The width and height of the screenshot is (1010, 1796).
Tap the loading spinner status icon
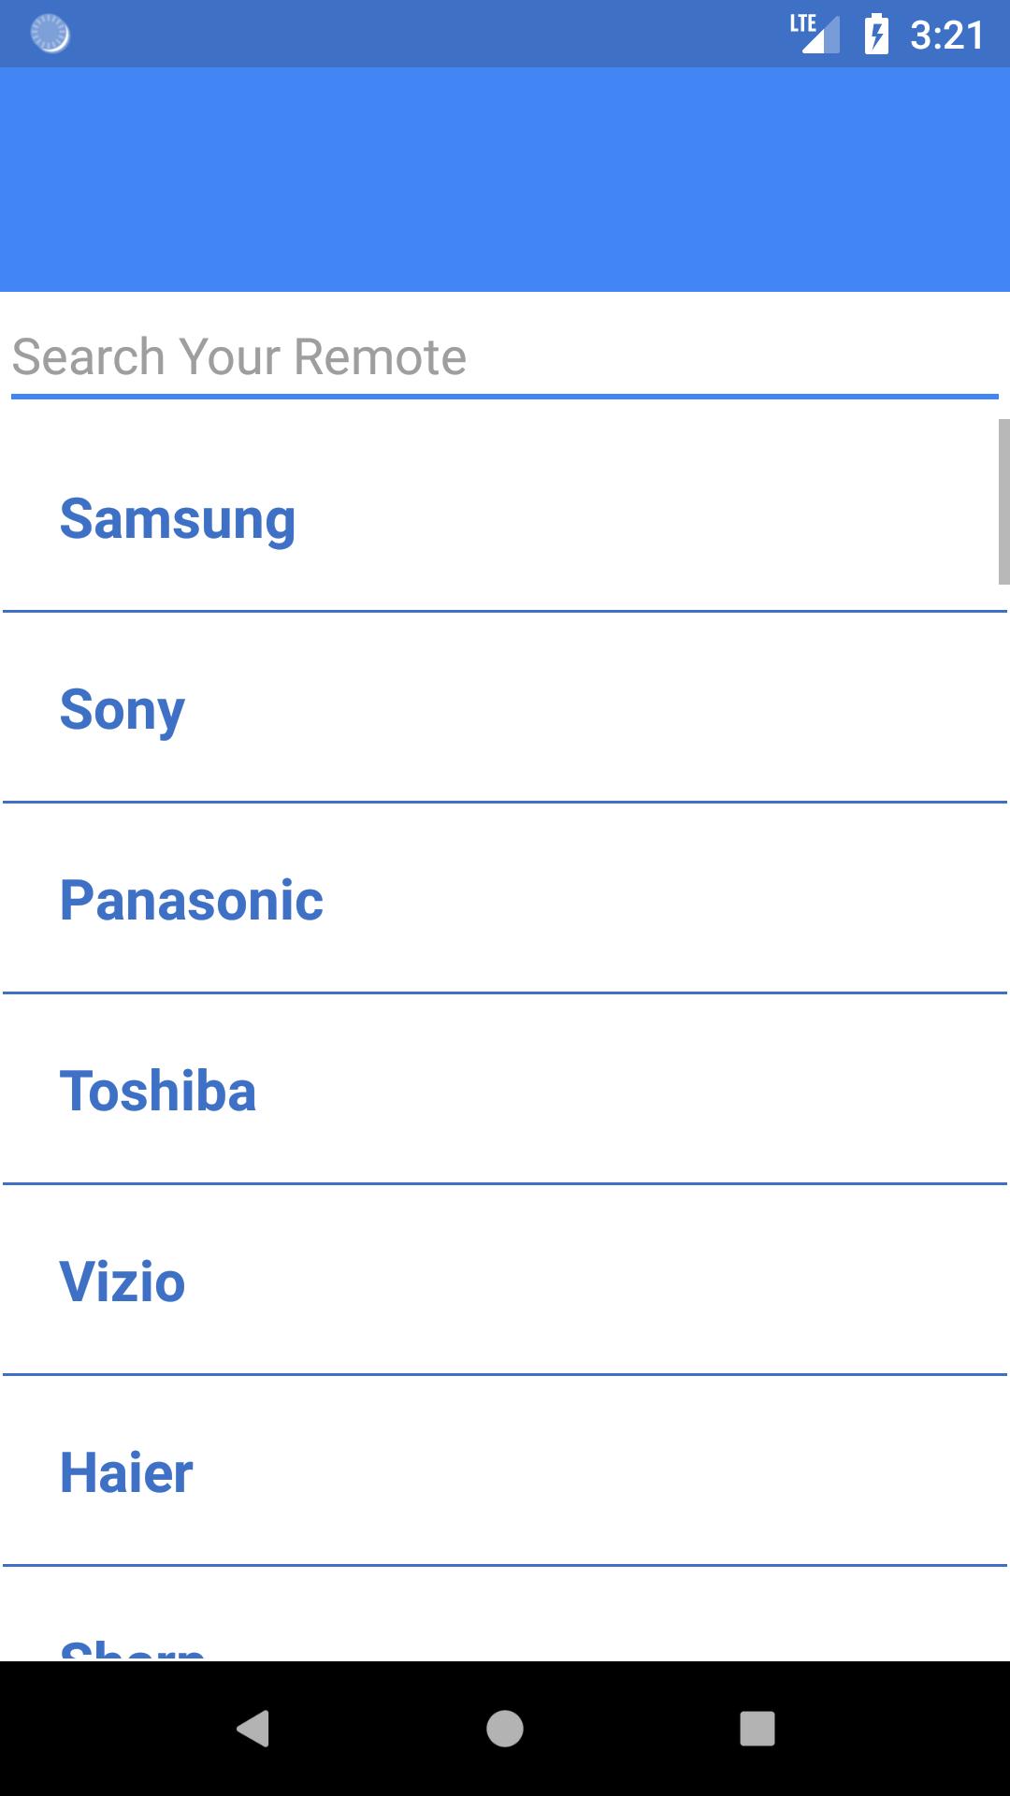click(x=50, y=34)
